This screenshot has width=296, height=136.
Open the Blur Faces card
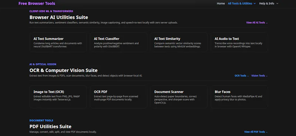[x=239, y=97]
